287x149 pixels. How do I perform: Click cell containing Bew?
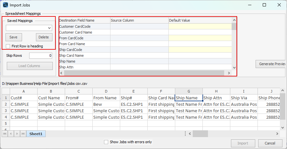tap(106, 104)
